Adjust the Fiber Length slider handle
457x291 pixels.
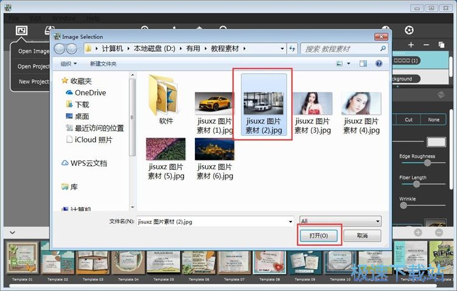pyautogui.click(x=417, y=184)
